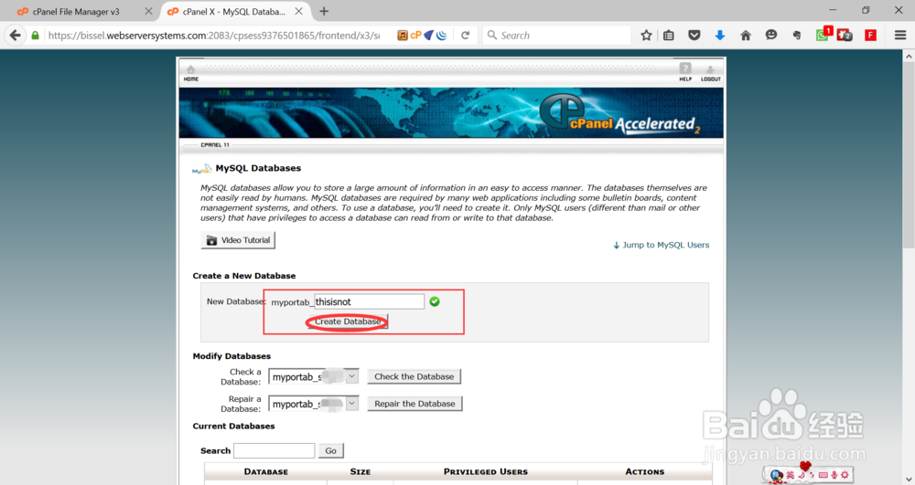Image resolution: width=915 pixels, height=485 pixels.
Task: Open the downloads arrow icon
Action: [x=719, y=36]
